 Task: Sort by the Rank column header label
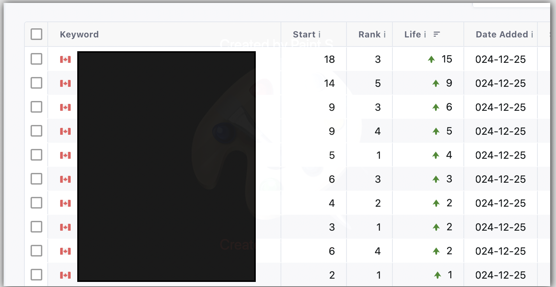tap(369, 35)
